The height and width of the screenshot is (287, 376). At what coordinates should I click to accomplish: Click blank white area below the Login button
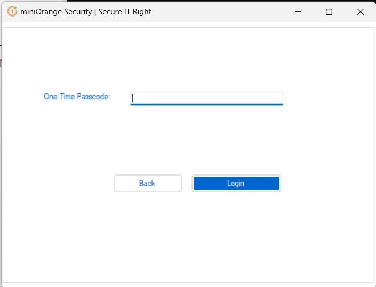pos(236,235)
